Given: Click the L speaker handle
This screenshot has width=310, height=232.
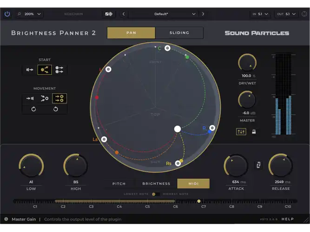Looking at the screenshot, I should tap(108, 69).
